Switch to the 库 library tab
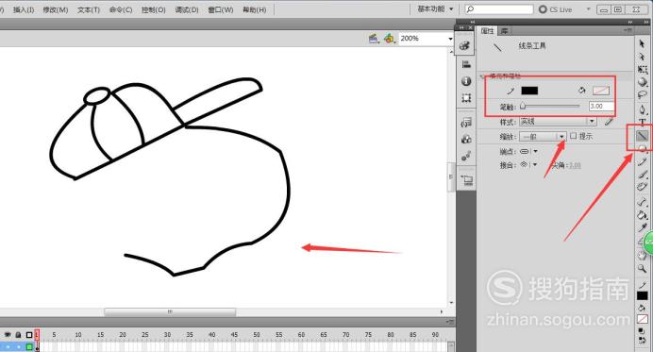The width and height of the screenshot is (653, 352). (x=504, y=31)
